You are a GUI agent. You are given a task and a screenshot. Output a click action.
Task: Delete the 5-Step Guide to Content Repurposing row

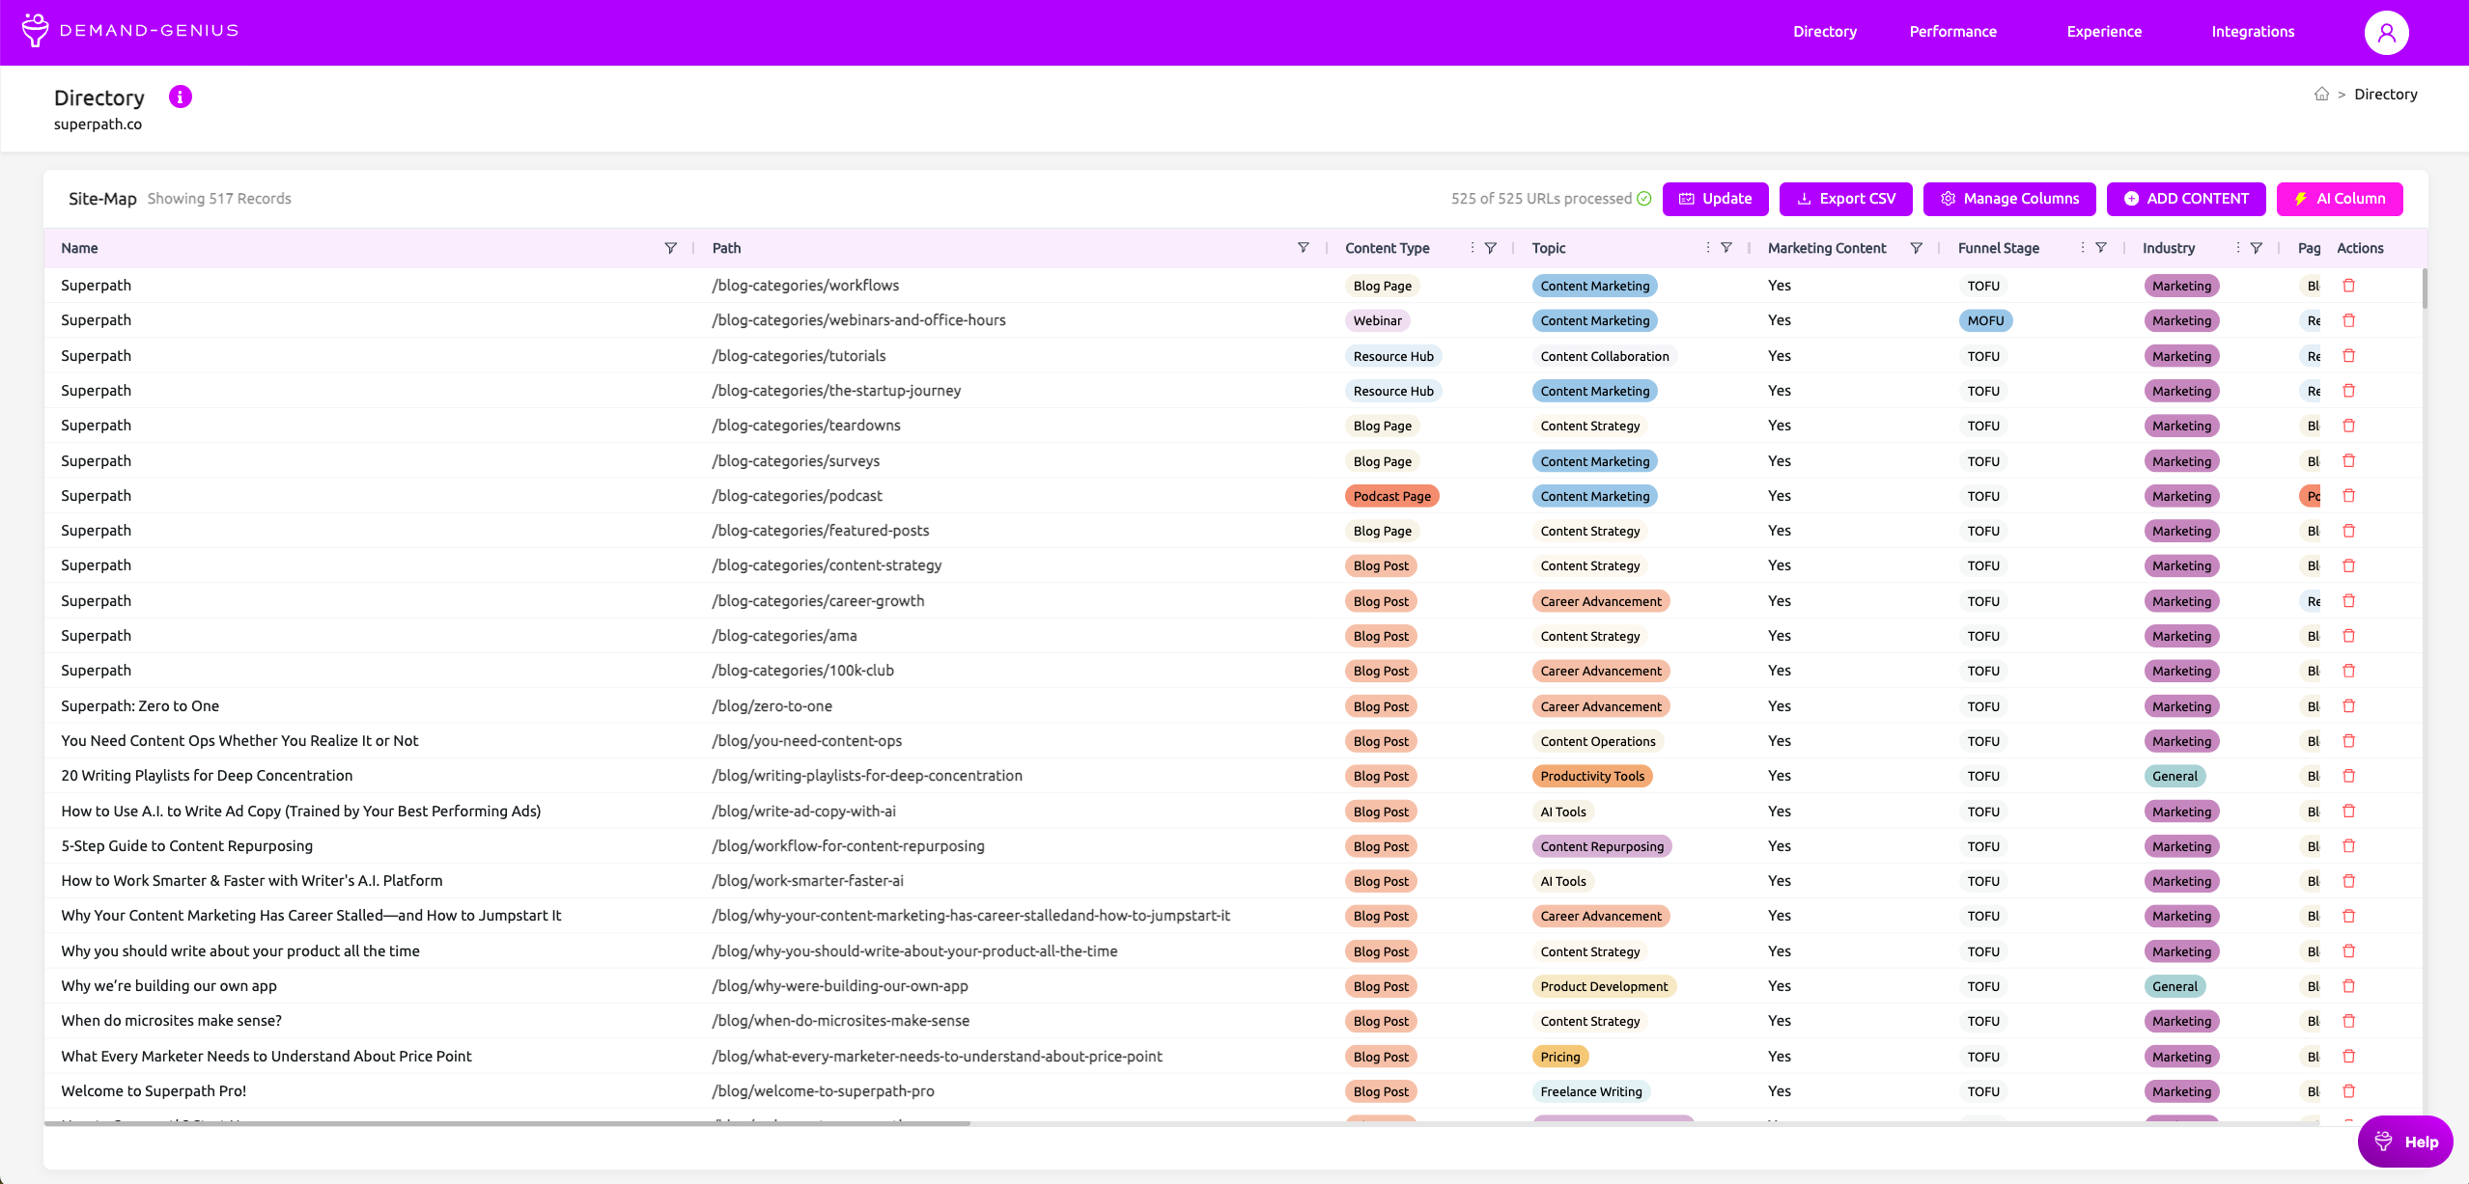2349,846
